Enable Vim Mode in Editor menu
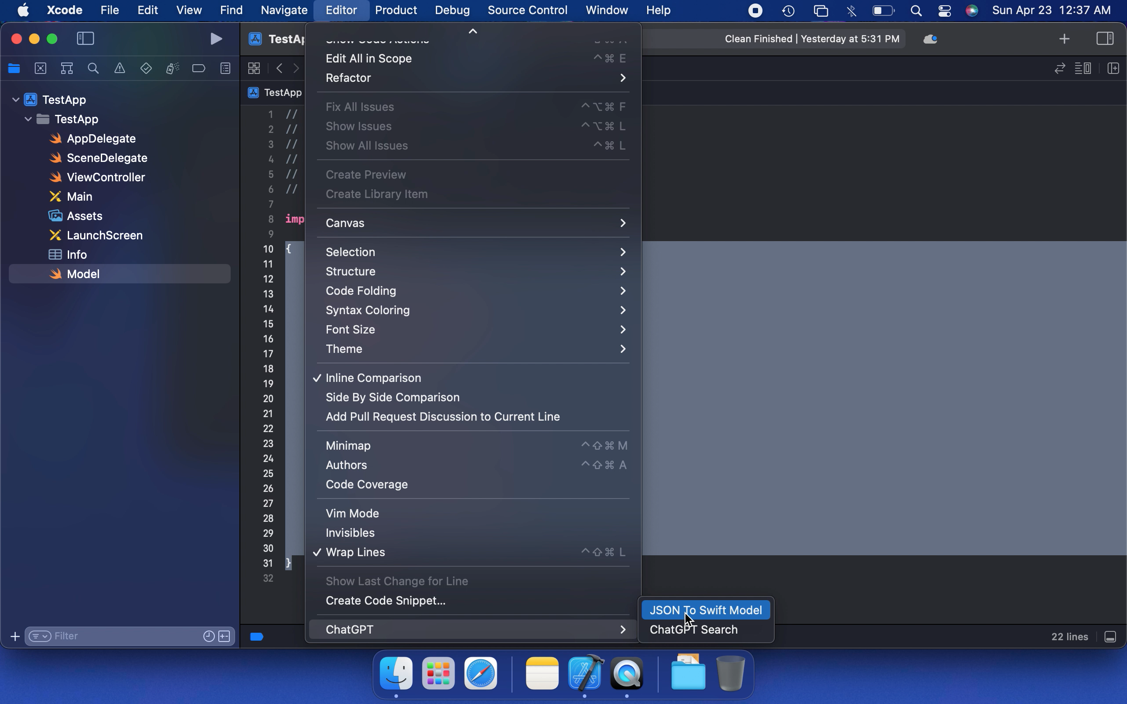The width and height of the screenshot is (1127, 704). 352,513
